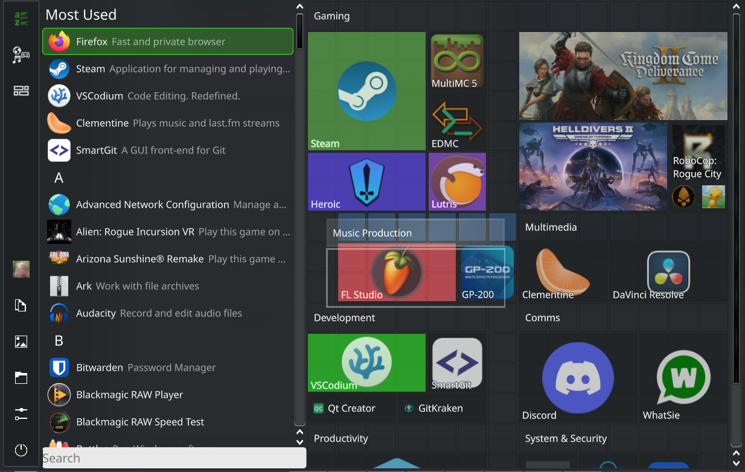This screenshot has width=745, height=472.
Task: Launch the DaVinci Resolve tile
Action: pyautogui.click(x=668, y=272)
